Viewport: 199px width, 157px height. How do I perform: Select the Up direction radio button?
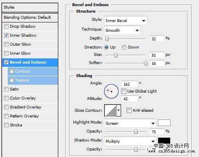point(106,47)
